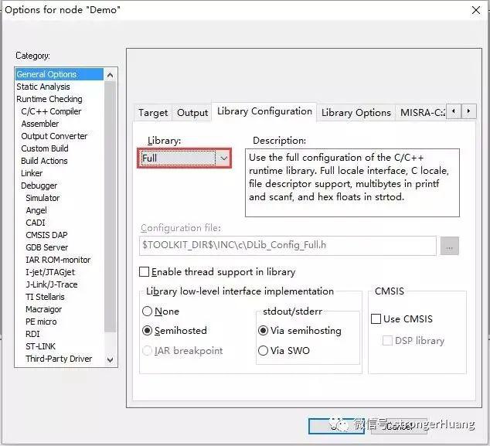The width and height of the screenshot is (490, 446).
Task: Select IAR ROM-monitor in category list
Action: (x=60, y=260)
